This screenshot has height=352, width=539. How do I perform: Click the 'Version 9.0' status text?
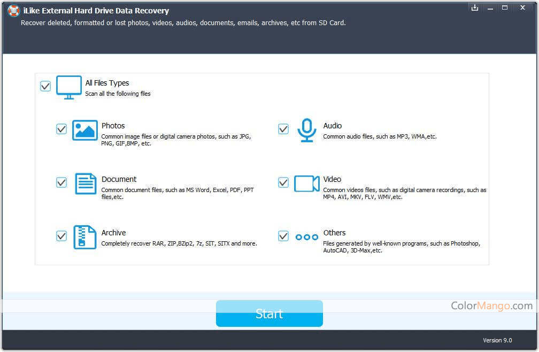(x=497, y=340)
